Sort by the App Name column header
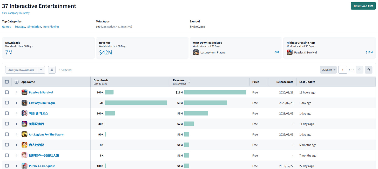The height and width of the screenshot is (169, 378). point(28,82)
